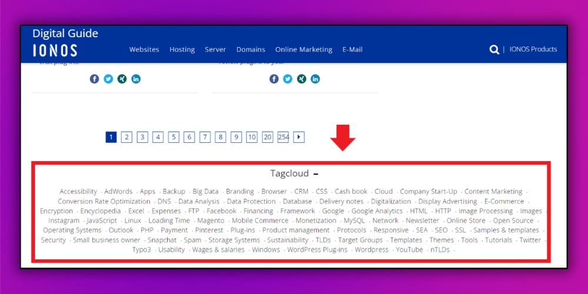Open the Facebook tag

222,211
